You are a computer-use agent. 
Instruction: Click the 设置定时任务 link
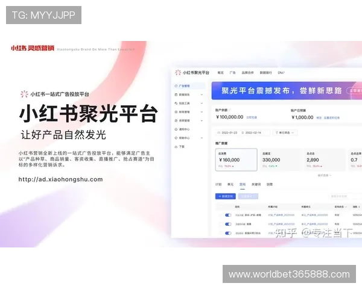coord(332,118)
